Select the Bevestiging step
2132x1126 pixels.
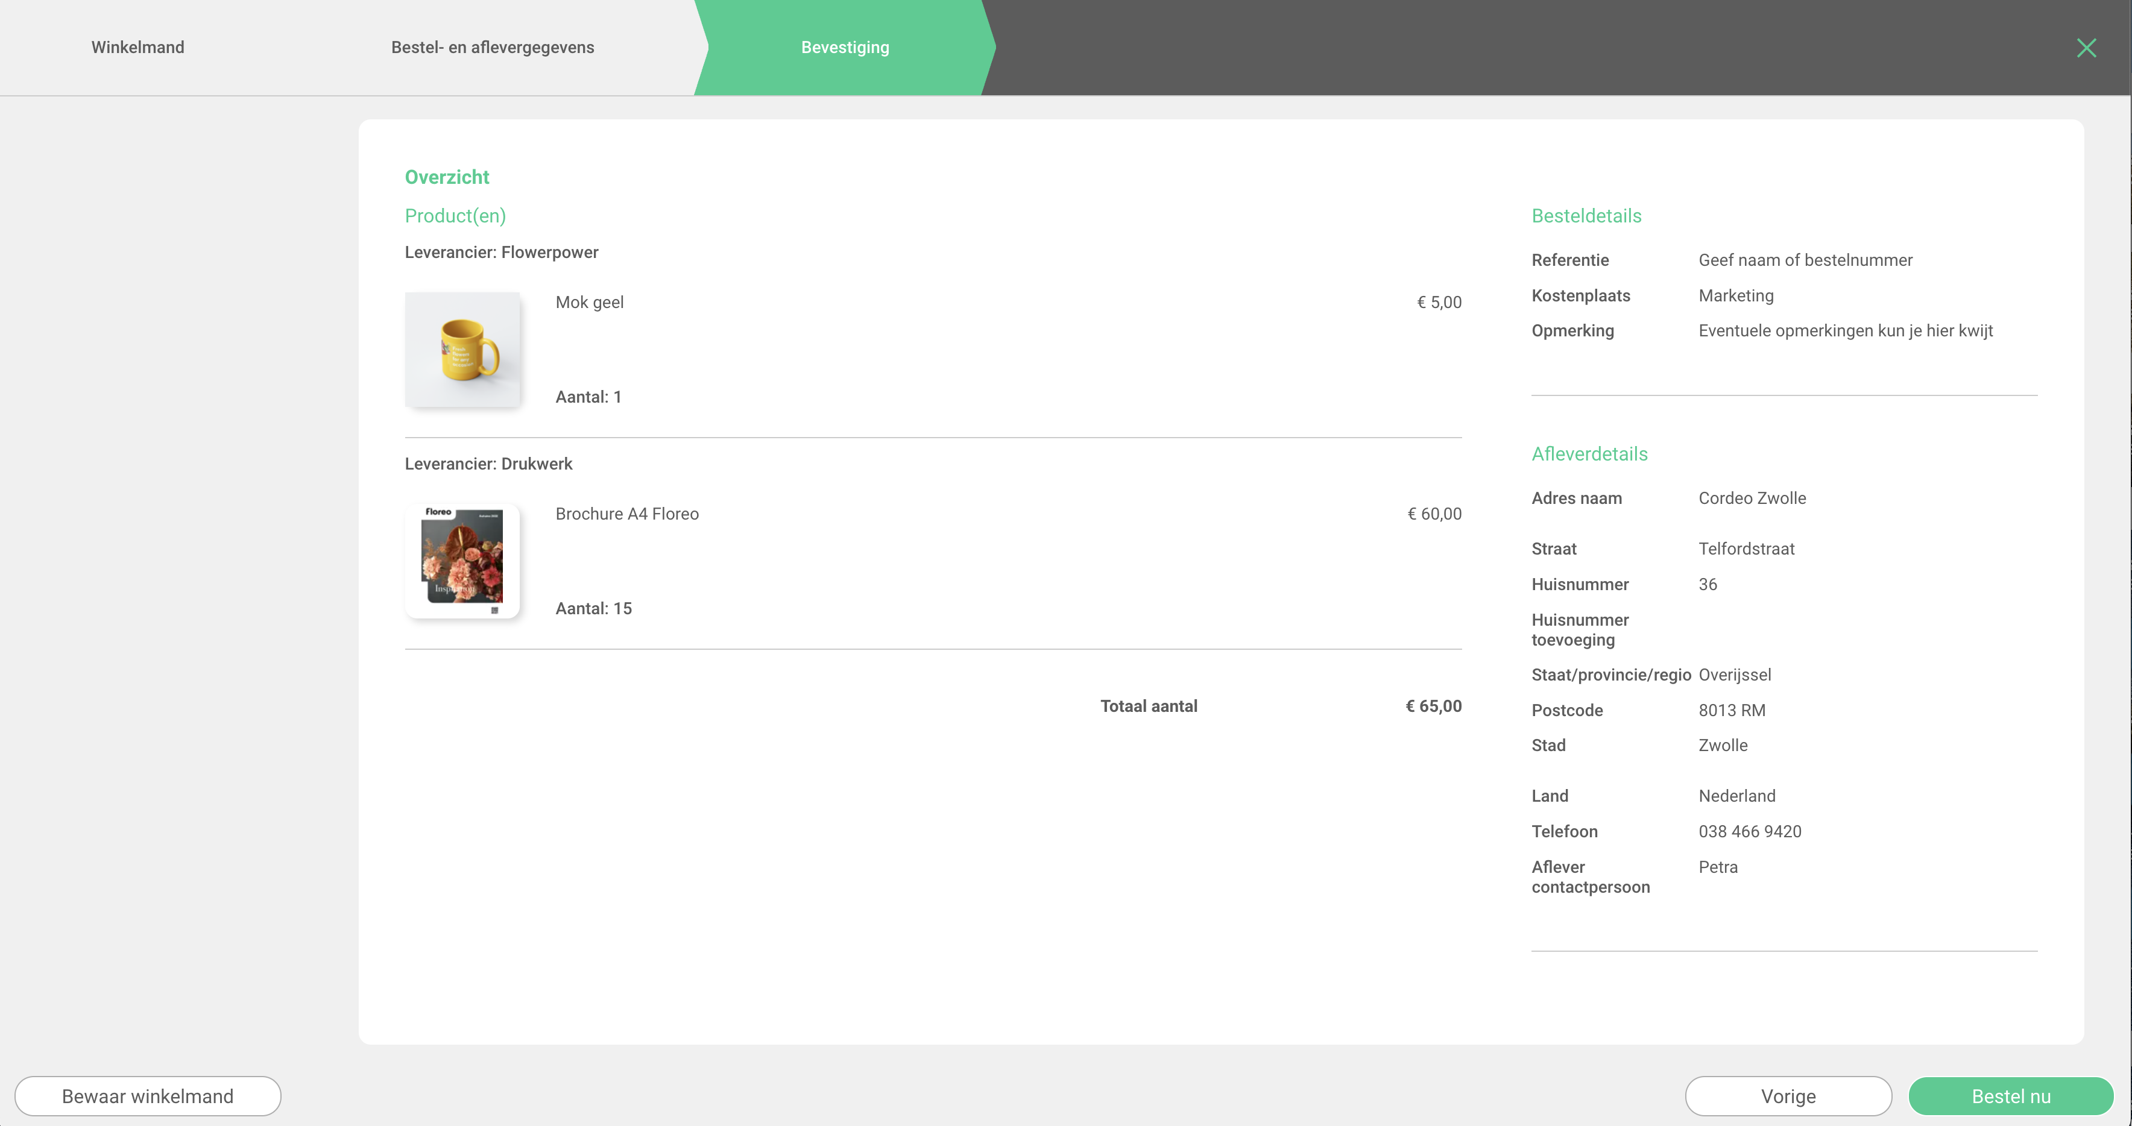pos(845,47)
